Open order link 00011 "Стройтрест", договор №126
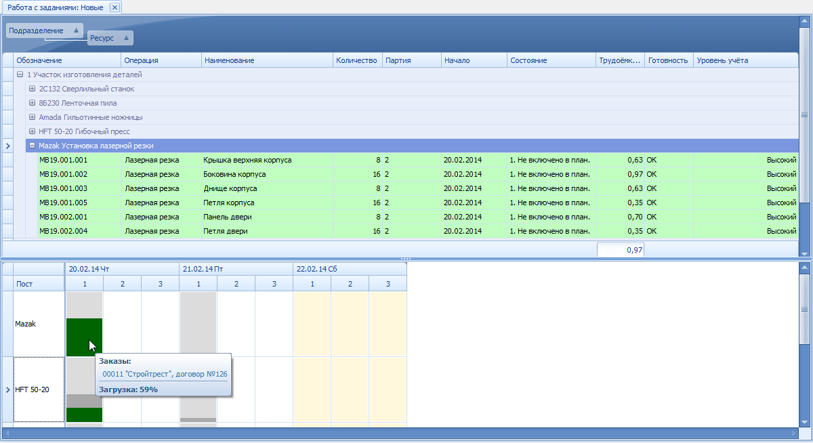 pyautogui.click(x=165, y=373)
